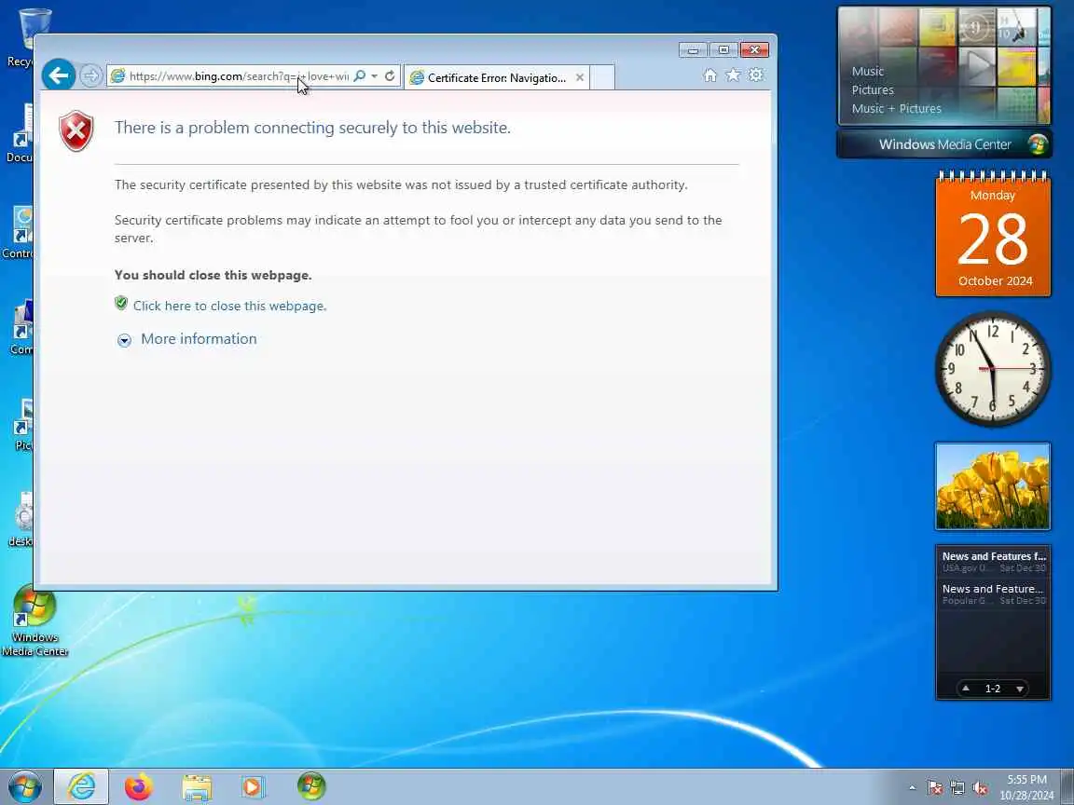Click the muted volume tray icon

tap(980, 788)
